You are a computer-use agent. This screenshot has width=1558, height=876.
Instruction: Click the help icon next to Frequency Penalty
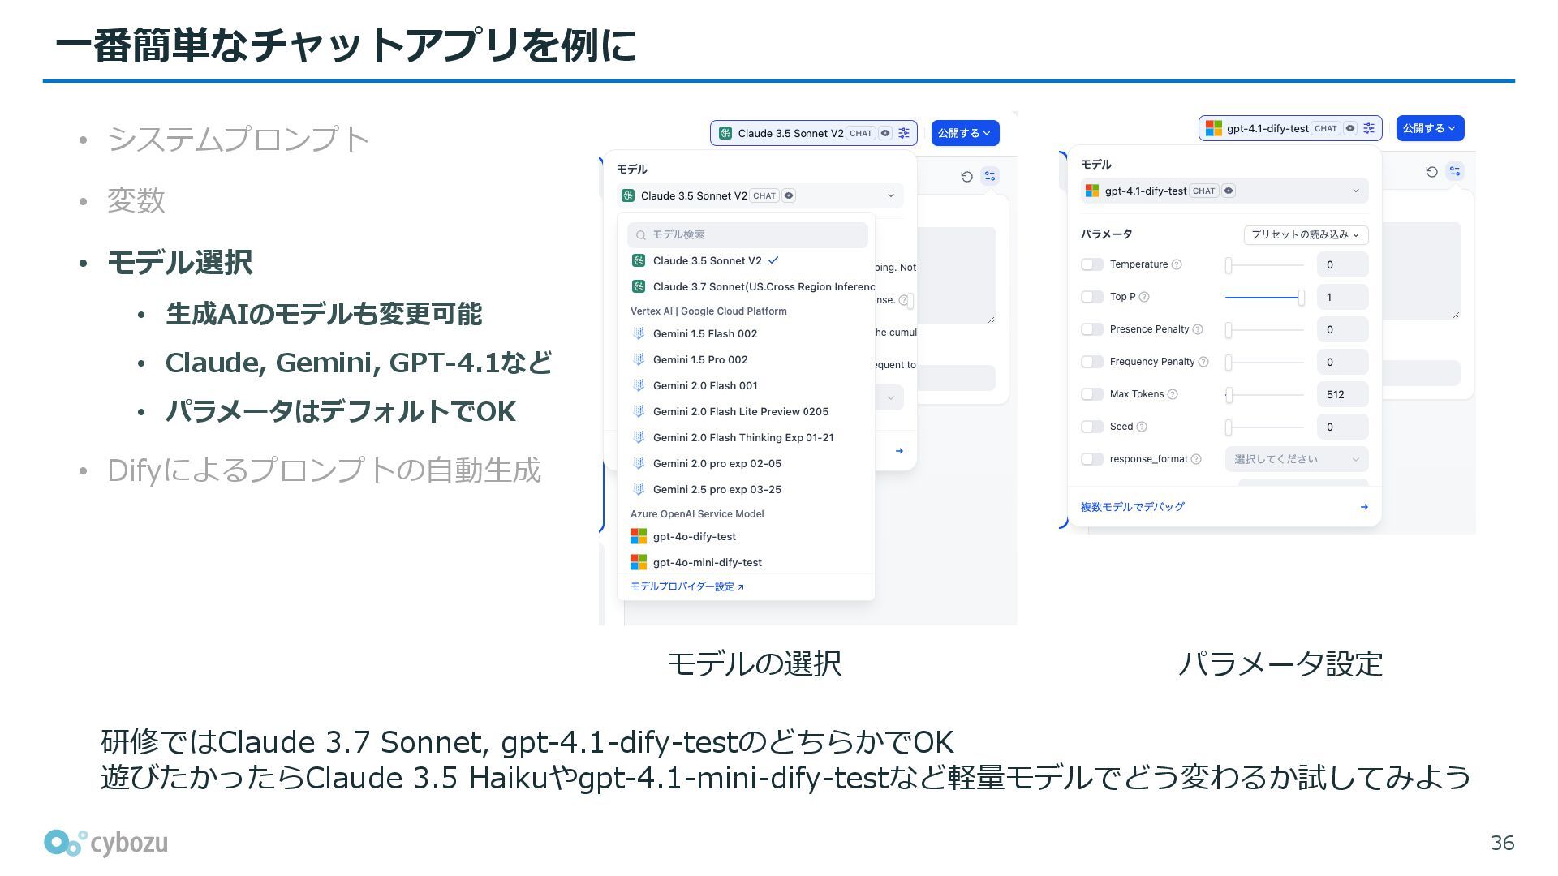pyautogui.click(x=1203, y=362)
